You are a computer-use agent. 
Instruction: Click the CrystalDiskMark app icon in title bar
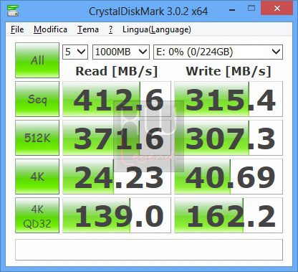13,11
